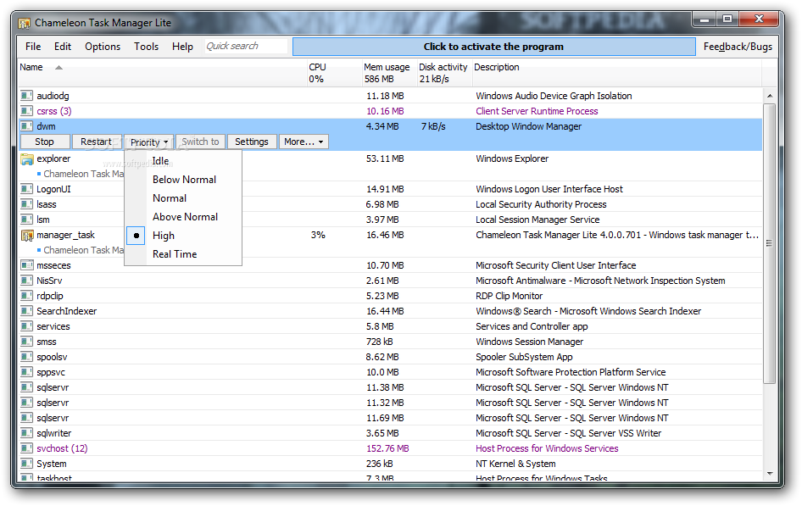Click the csrss (3) process icon

pyautogui.click(x=26, y=111)
